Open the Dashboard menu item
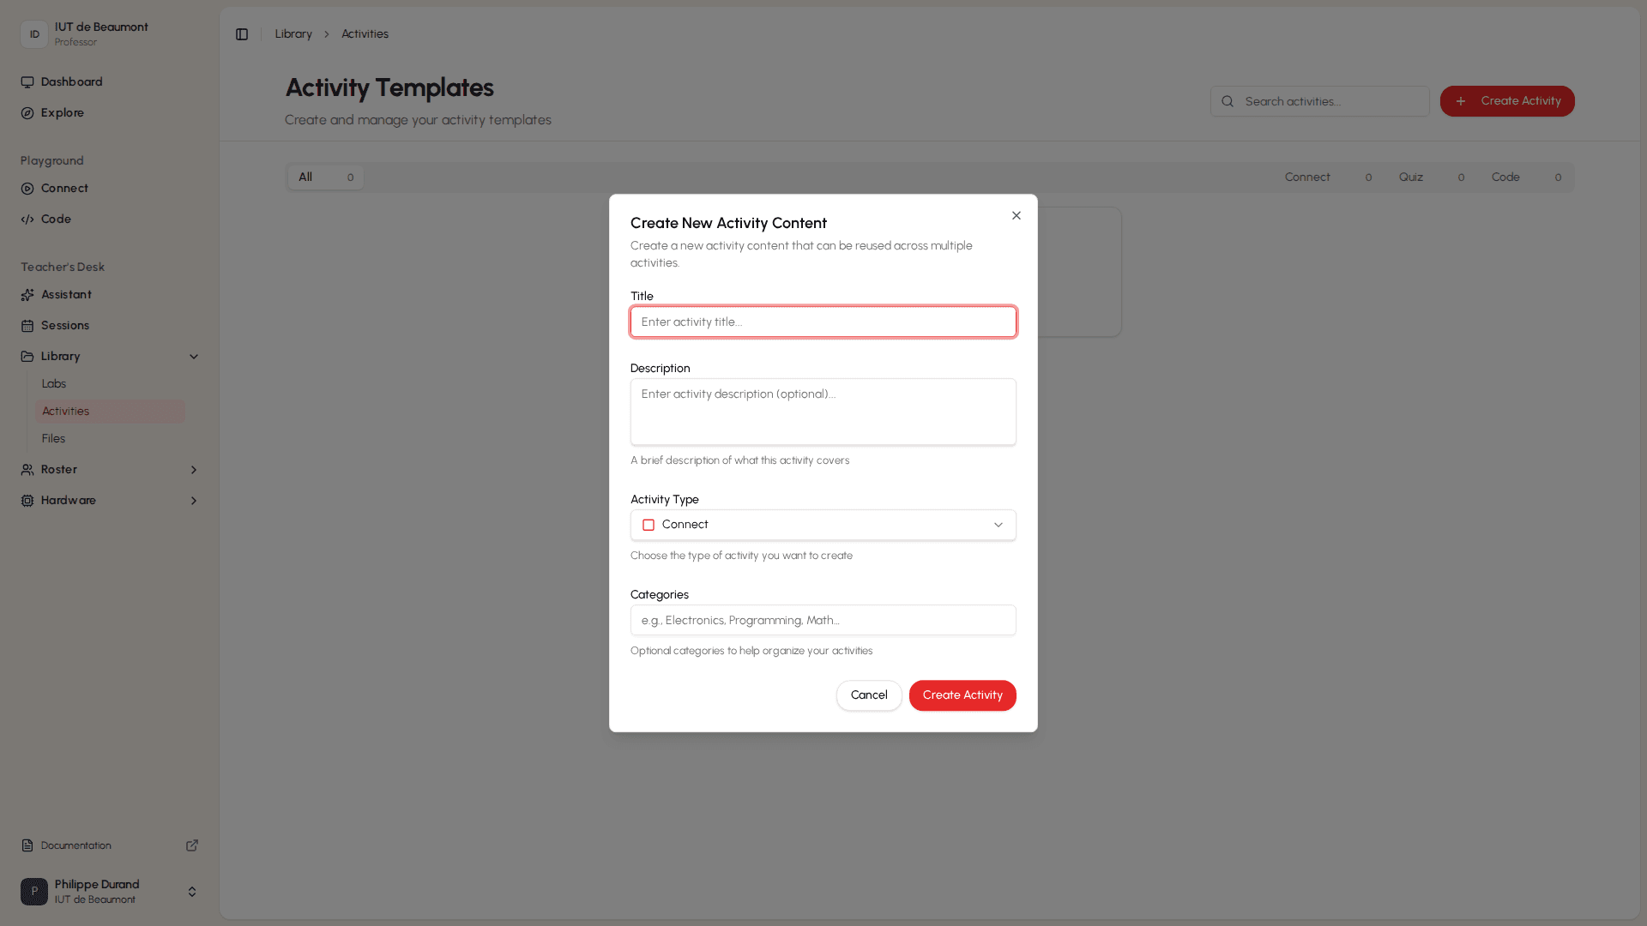The width and height of the screenshot is (1647, 926). click(110, 82)
